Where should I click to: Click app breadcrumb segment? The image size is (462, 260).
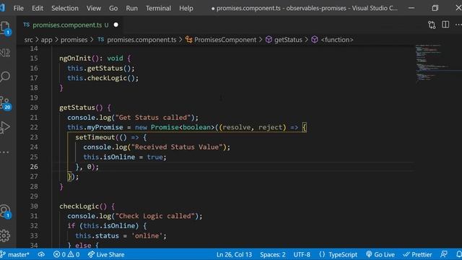click(x=46, y=40)
